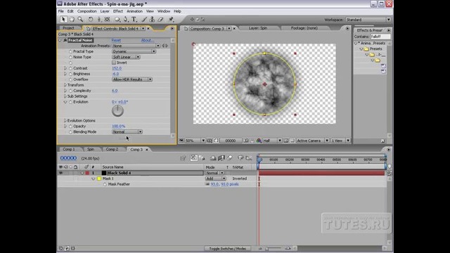Click the Effects & Presets Contains search field
The image size is (450, 253).
380,37
